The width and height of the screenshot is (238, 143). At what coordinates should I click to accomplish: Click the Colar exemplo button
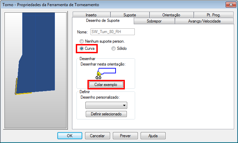(x=106, y=85)
